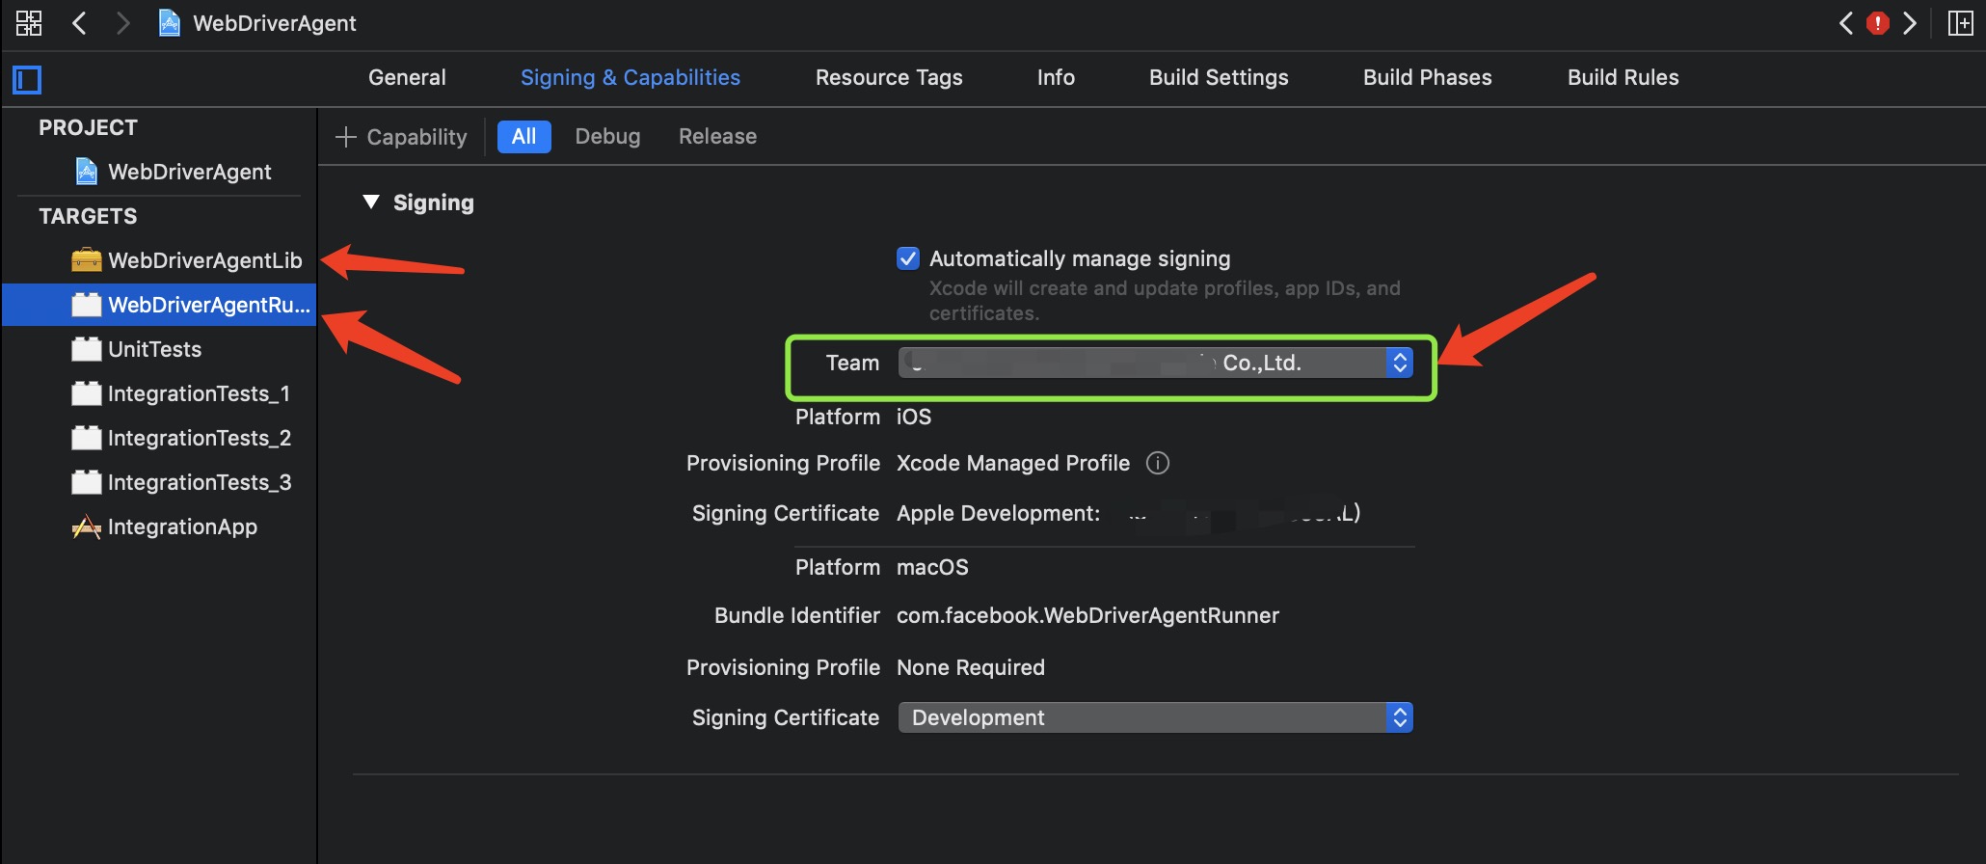Click WebDriverAgent in the jump bar
Image resolution: width=1986 pixels, height=864 pixels.
[x=275, y=23]
